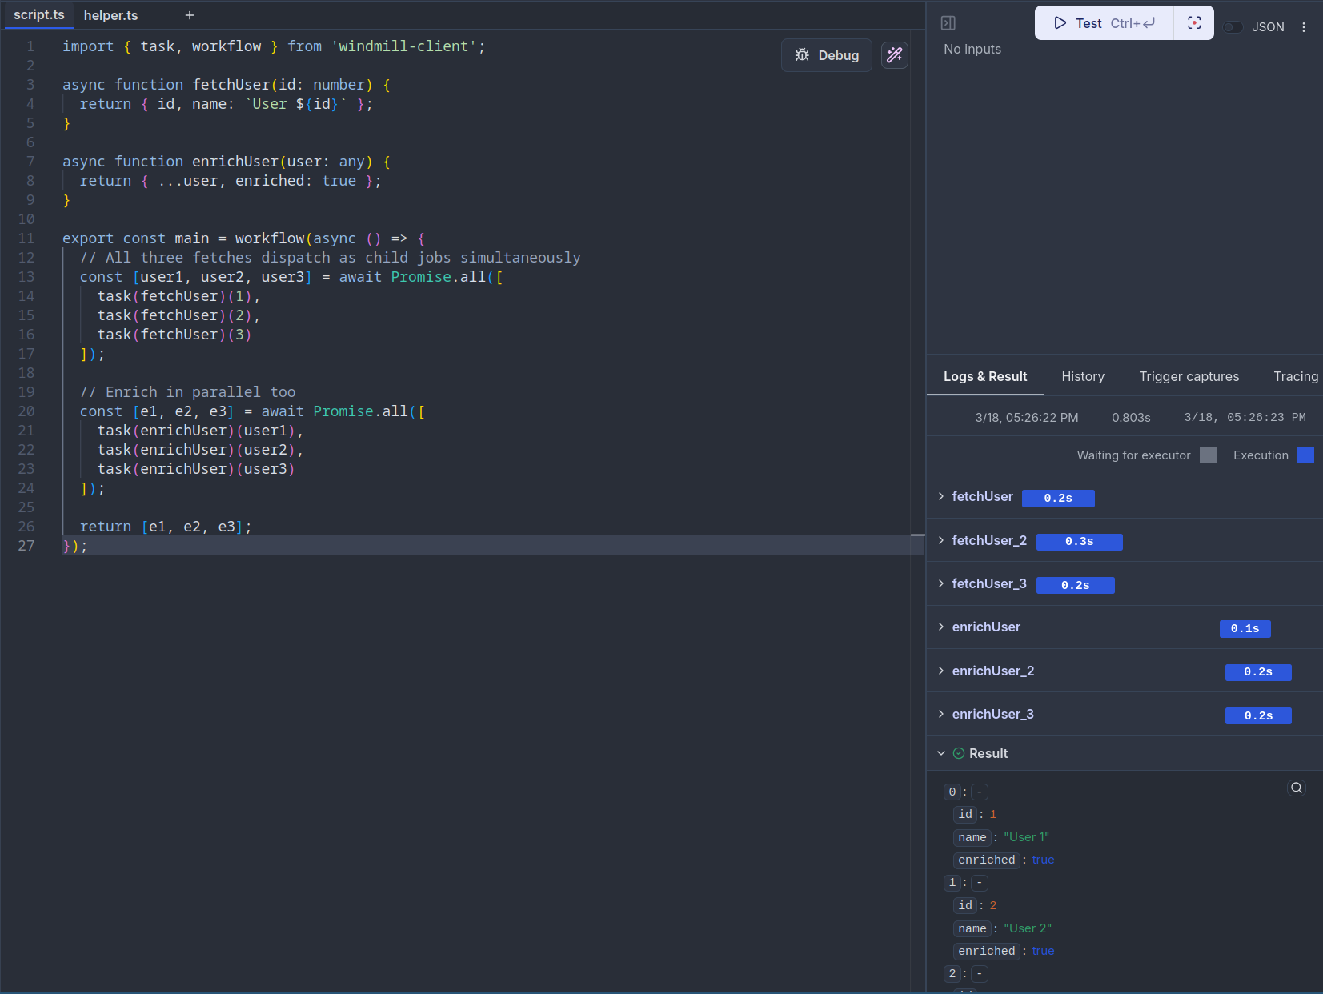The height and width of the screenshot is (994, 1323).
Task: Click the magic wand AI icon
Action: pos(894,55)
